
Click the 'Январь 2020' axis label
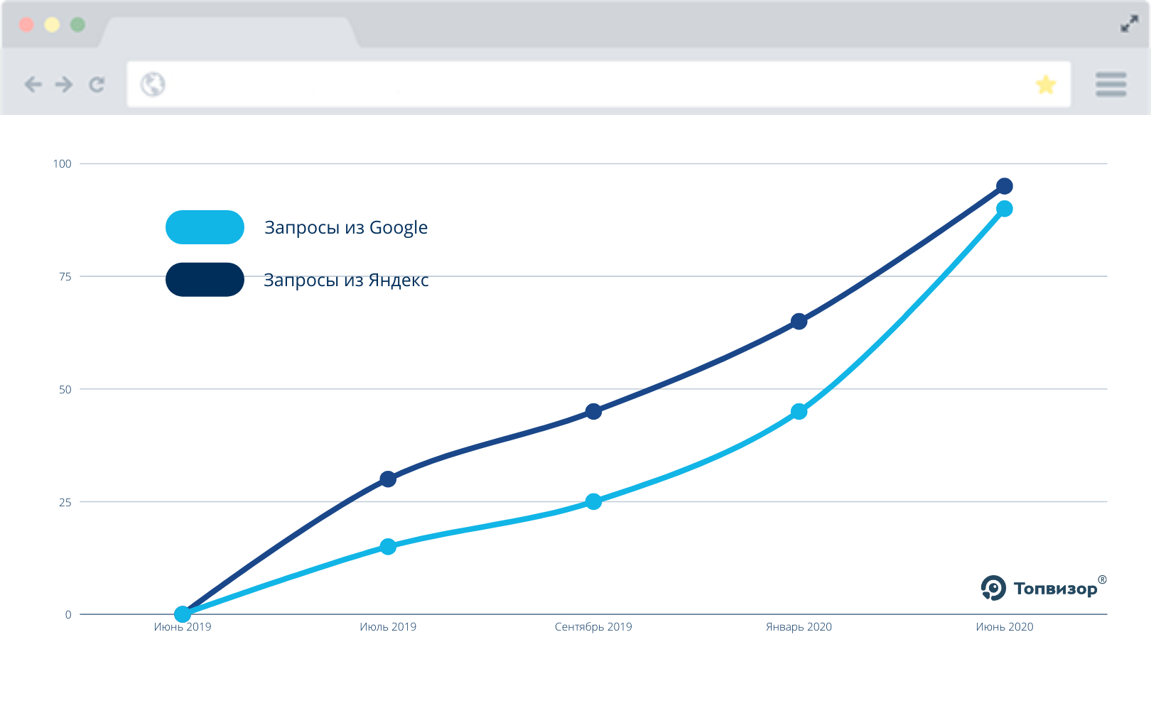[x=799, y=627]
